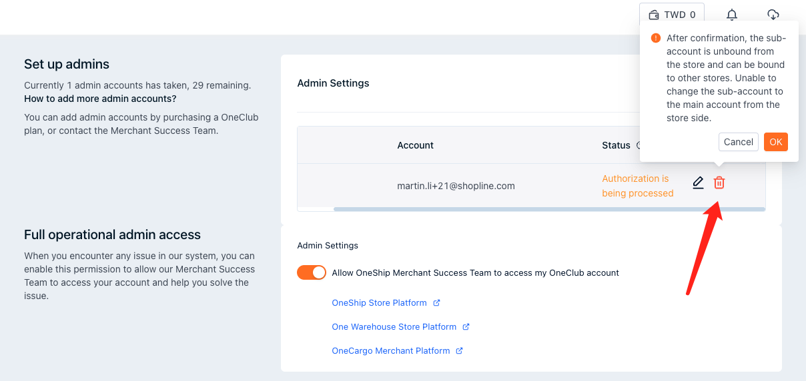Open the OneShip Store Platform link
806x381 pixels.
pos(379,303)
